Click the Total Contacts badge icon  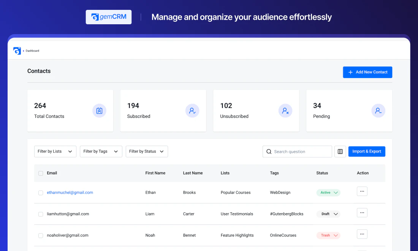99,111
